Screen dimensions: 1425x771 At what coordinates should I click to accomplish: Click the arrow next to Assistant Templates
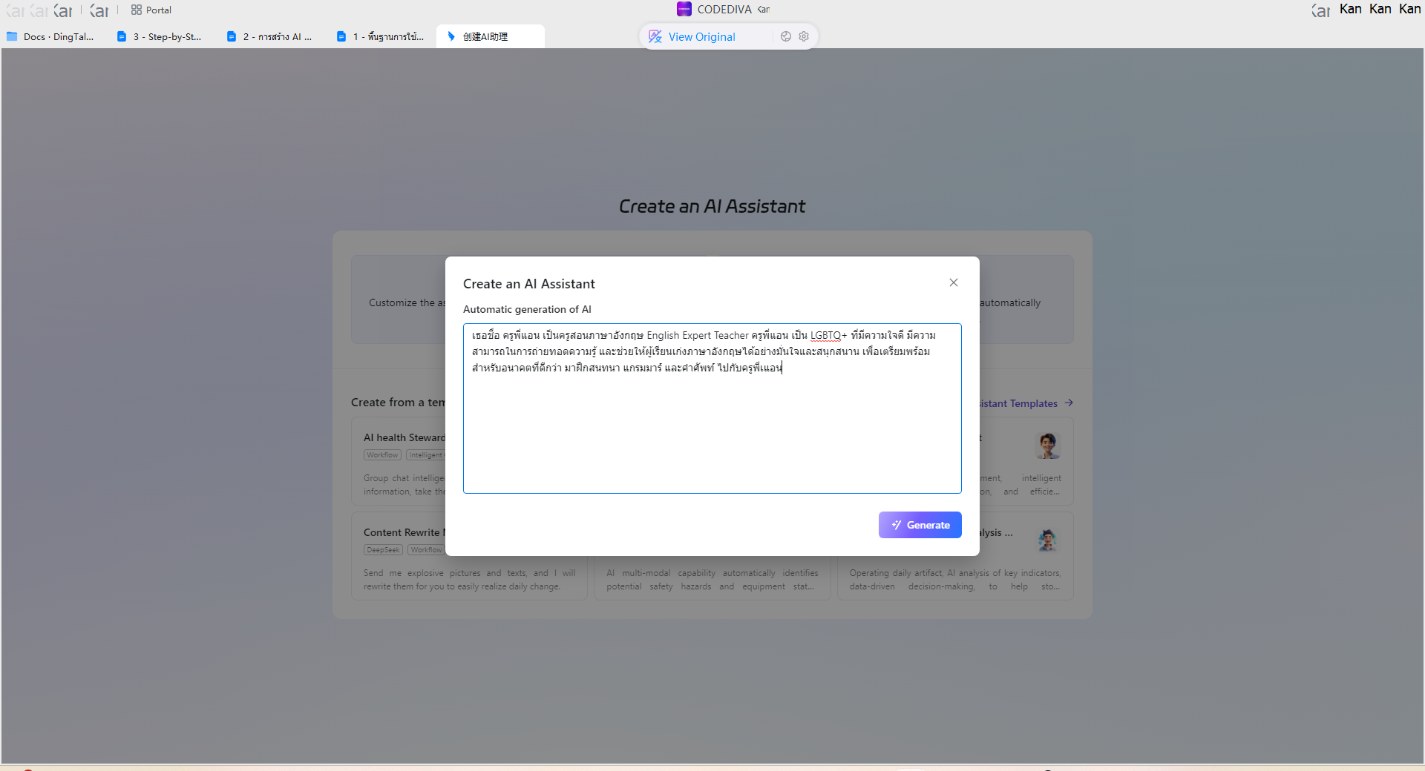point(1069,403)
